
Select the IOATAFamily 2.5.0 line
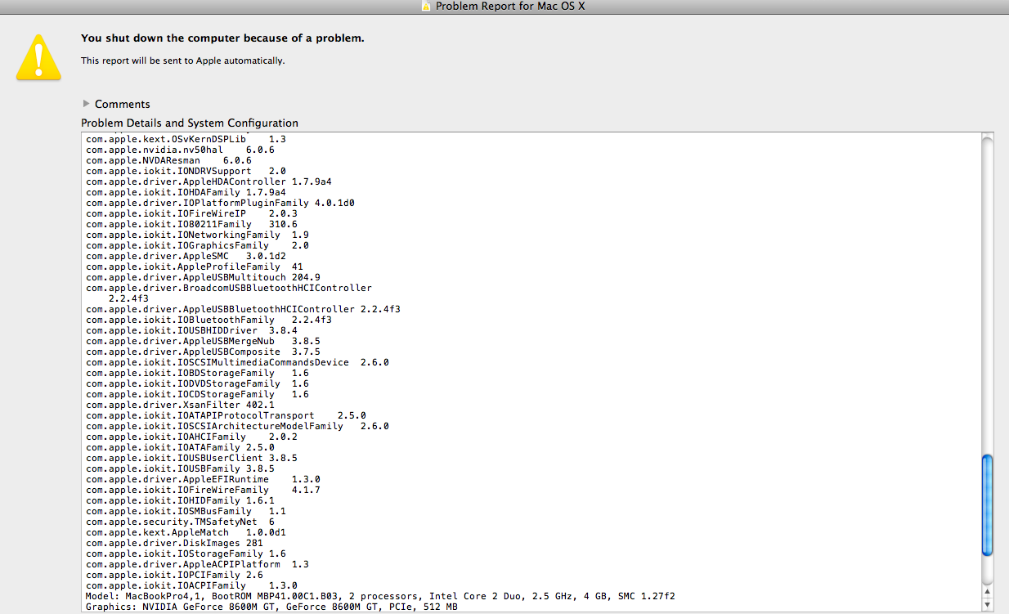(180, 447)
